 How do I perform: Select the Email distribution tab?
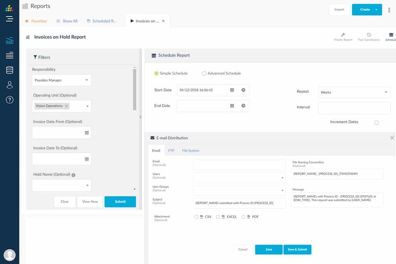(156, 151)
